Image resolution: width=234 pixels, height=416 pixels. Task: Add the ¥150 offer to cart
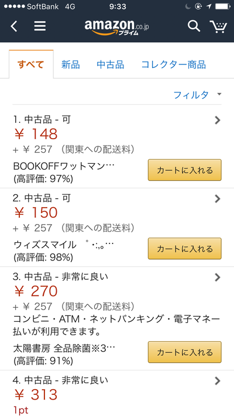pos(185,249)
